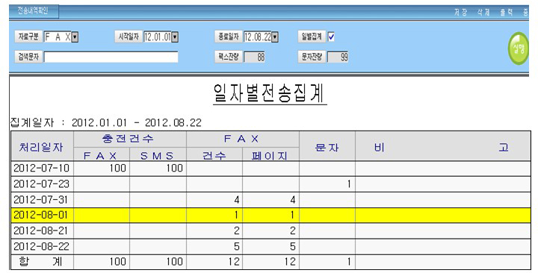The width and height of the screenshot is (538, 273).
Task: Click the 건수 total 12 in 합계 row
Action: tap(234, 262)
